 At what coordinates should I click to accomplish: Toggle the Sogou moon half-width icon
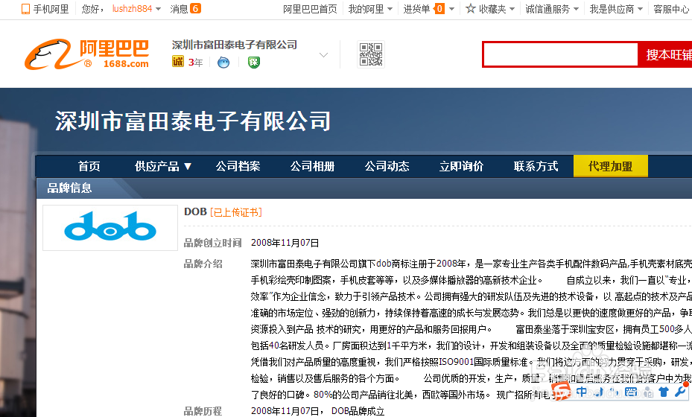[x=600, y=392]
